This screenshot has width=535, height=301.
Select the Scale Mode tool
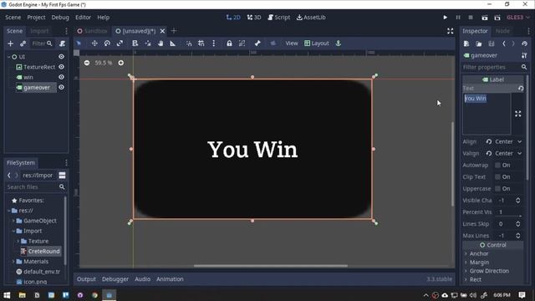(x=120, y=43)
